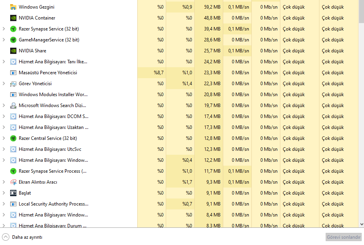Screen dimensions: 364x245
Task: Expand Hizmet Ana Bilgisayarı: Tanı İlke row
Action: tap(4, 61)
